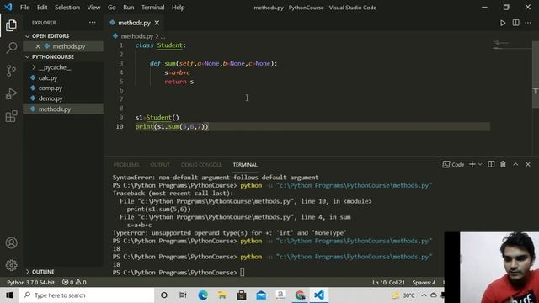Change indentation via Spaces: 4
The width and height of the screenshot is (539, 303).
click(x=424, y=283)
